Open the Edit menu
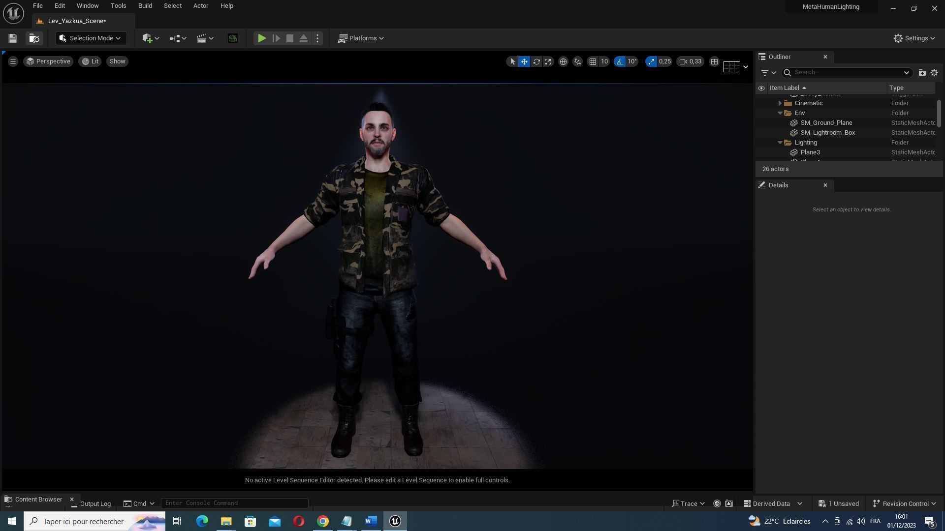This screenshot has height=531, width=945. 60,6
